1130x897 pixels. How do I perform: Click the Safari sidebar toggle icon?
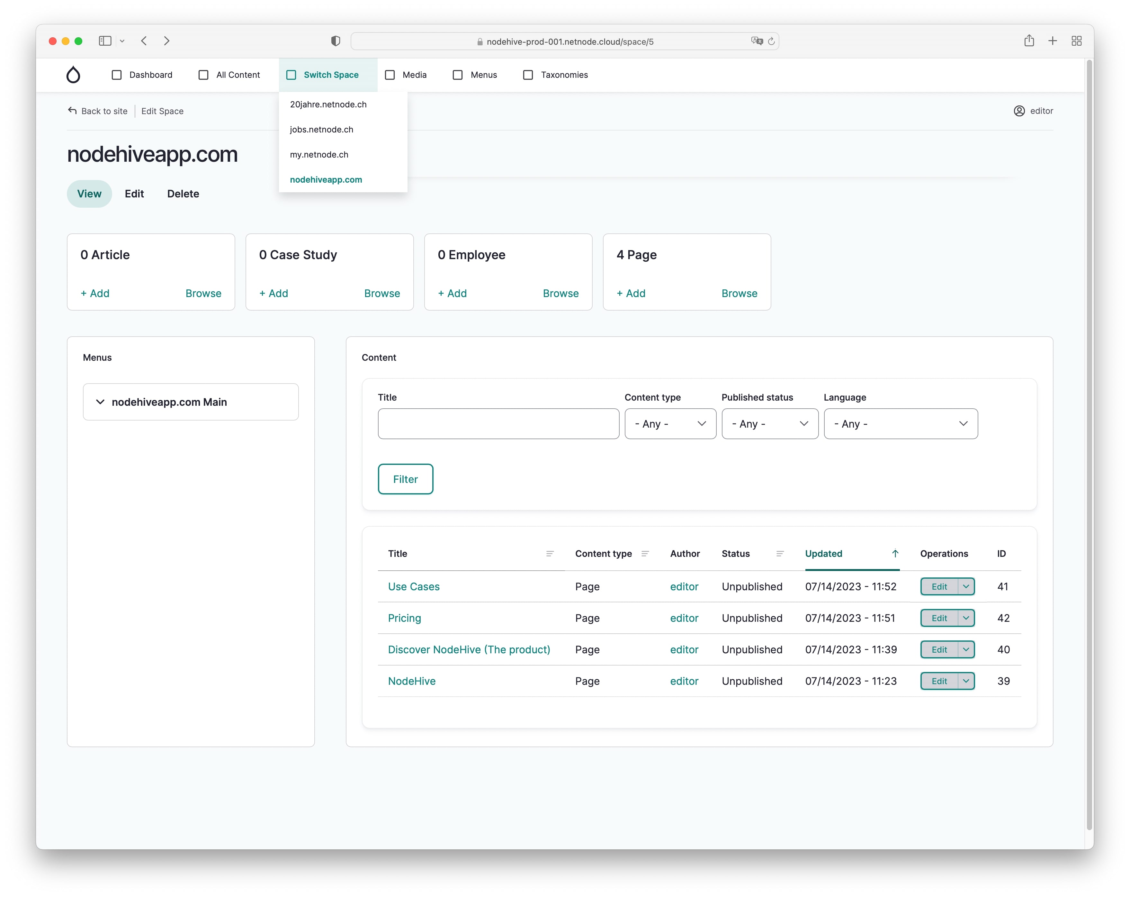tap(105, 41)
